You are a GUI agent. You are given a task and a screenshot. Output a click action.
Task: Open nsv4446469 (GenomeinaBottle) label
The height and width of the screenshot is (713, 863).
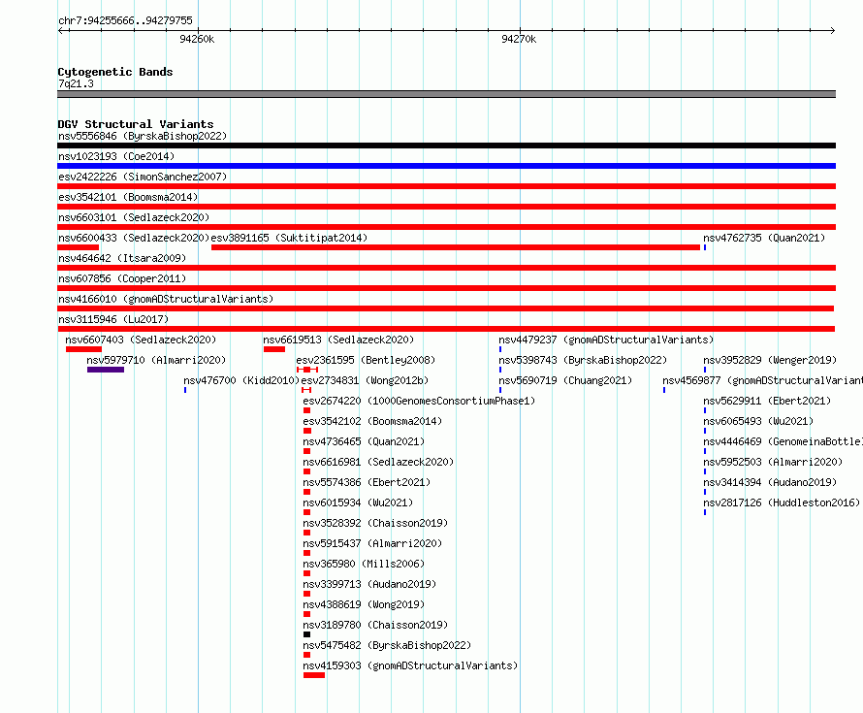[783, 441]
